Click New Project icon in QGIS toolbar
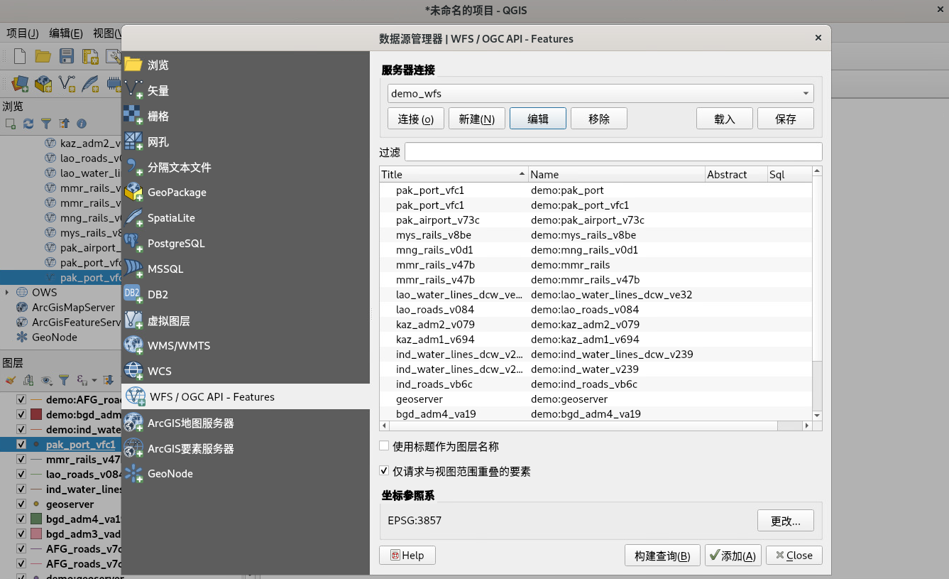This screenshot has height=579, width=949. click(x=20, y=57)
